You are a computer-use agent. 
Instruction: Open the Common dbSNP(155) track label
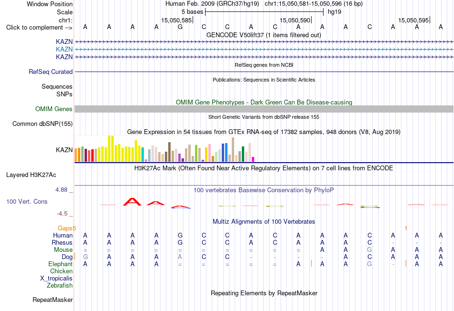(x=42, y=124)
